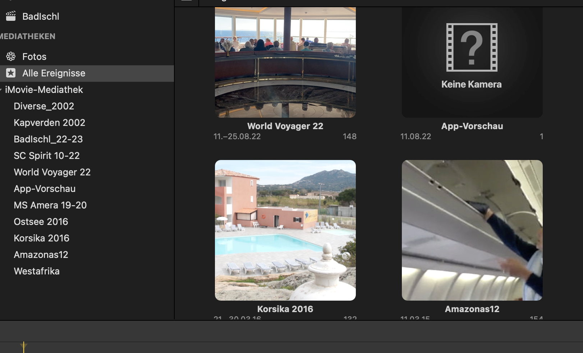Click the yellow timeline playhead marker
The width and height of the screenshot is (583, 353).
pyautogui.click(x=24, y=347)
